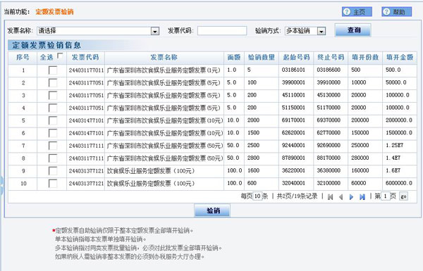Click the 发票代码 column header

(85, 58)
